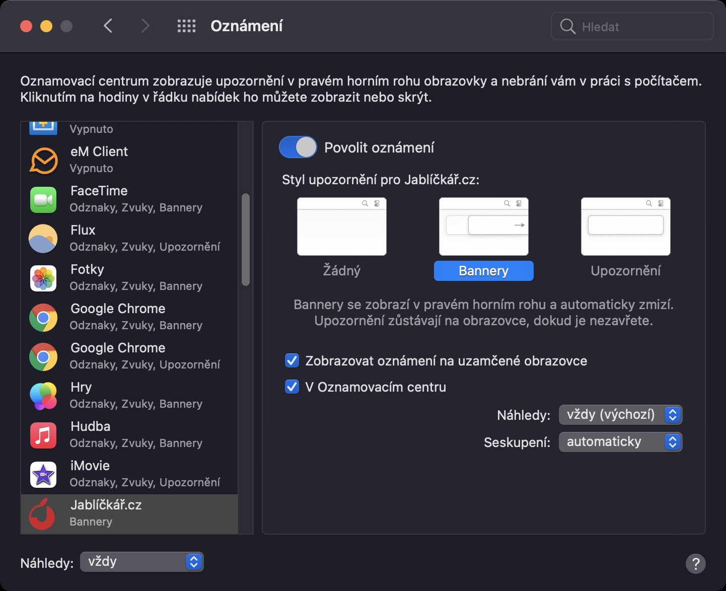Click the iMovie star icon
The image size is (726, 591).
44,474
